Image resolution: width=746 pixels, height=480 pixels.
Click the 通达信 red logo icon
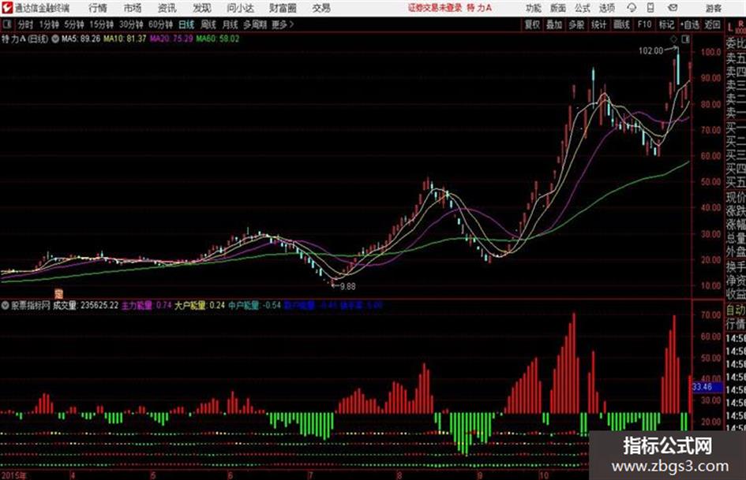point(7,8)
